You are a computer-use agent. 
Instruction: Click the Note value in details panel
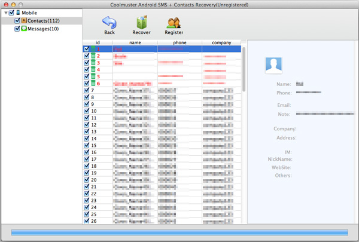[x=325, y=114]
